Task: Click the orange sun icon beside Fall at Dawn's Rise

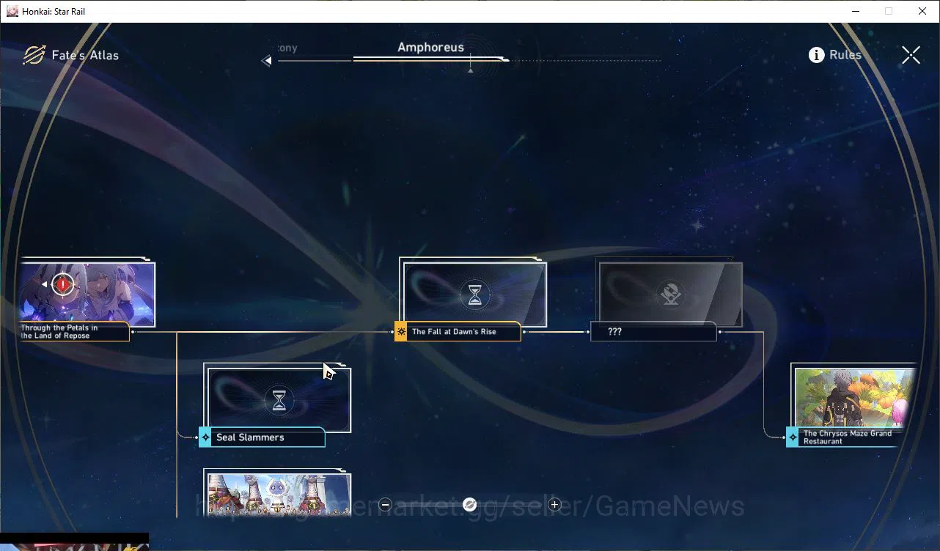Action: tap(401, 332)
